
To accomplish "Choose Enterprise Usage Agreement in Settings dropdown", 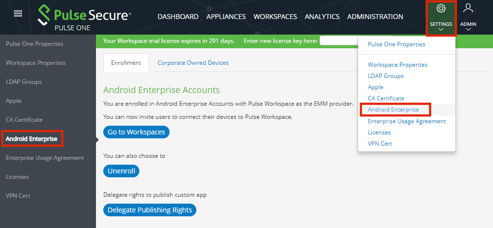I will tap(407, 121).
